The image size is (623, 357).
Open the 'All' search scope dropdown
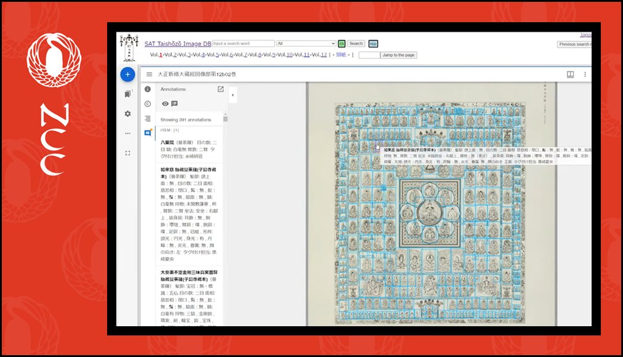click(x=306, y=43)
